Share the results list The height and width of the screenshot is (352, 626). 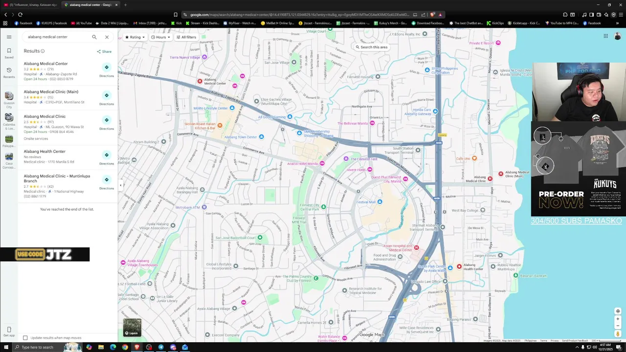104,51
